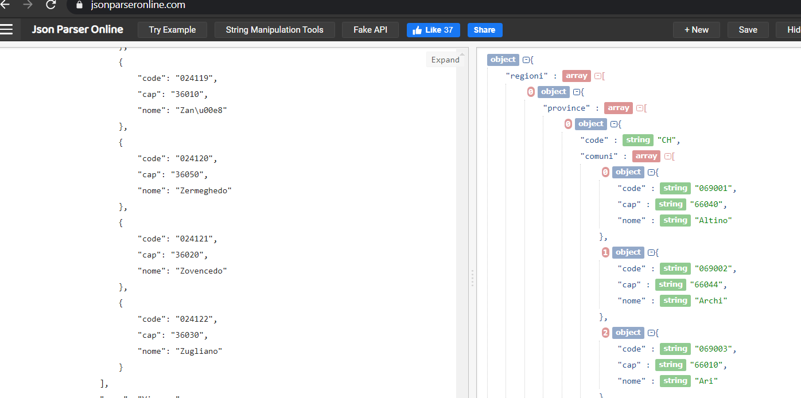Screen dimensions: 801x398
Task: Click Expand on the JSON editor
Action: [445, 60]
